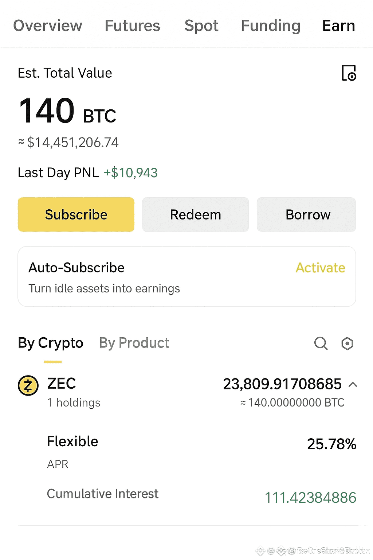Show holdings By Product
This screenshot has width=373, height=560.
(x=134, y=343)
